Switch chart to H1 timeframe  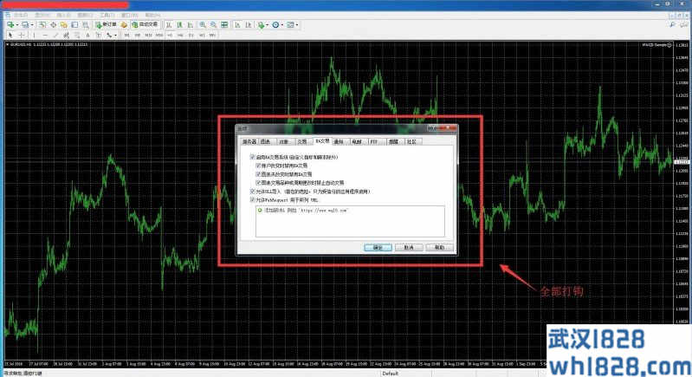tap(170, 35)
